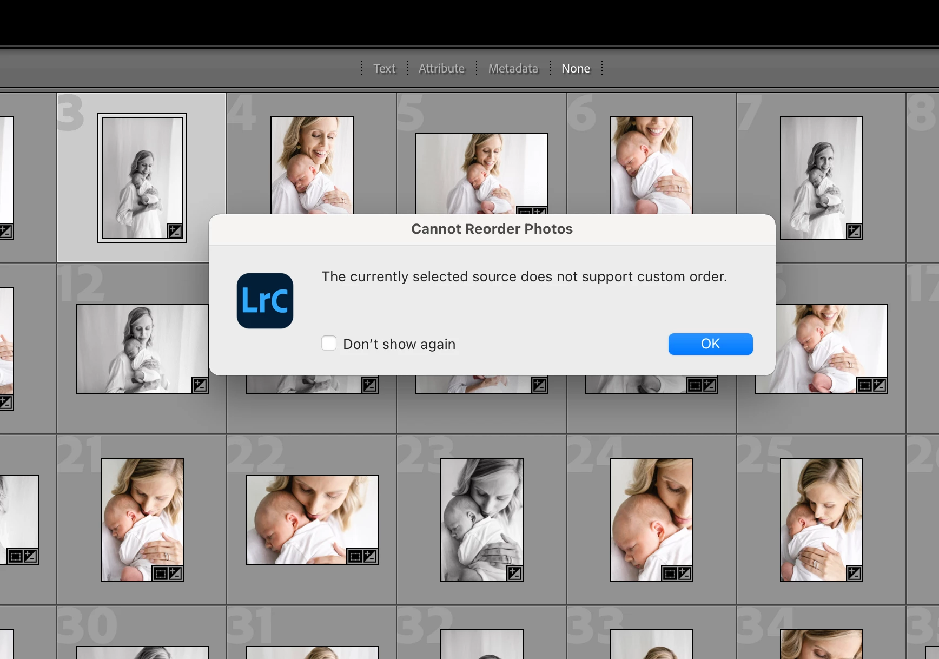
Task: Click the dialog message about custom order
Action: click(x=524, y=276)
